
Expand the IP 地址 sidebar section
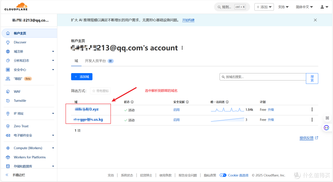coord(53,114)
